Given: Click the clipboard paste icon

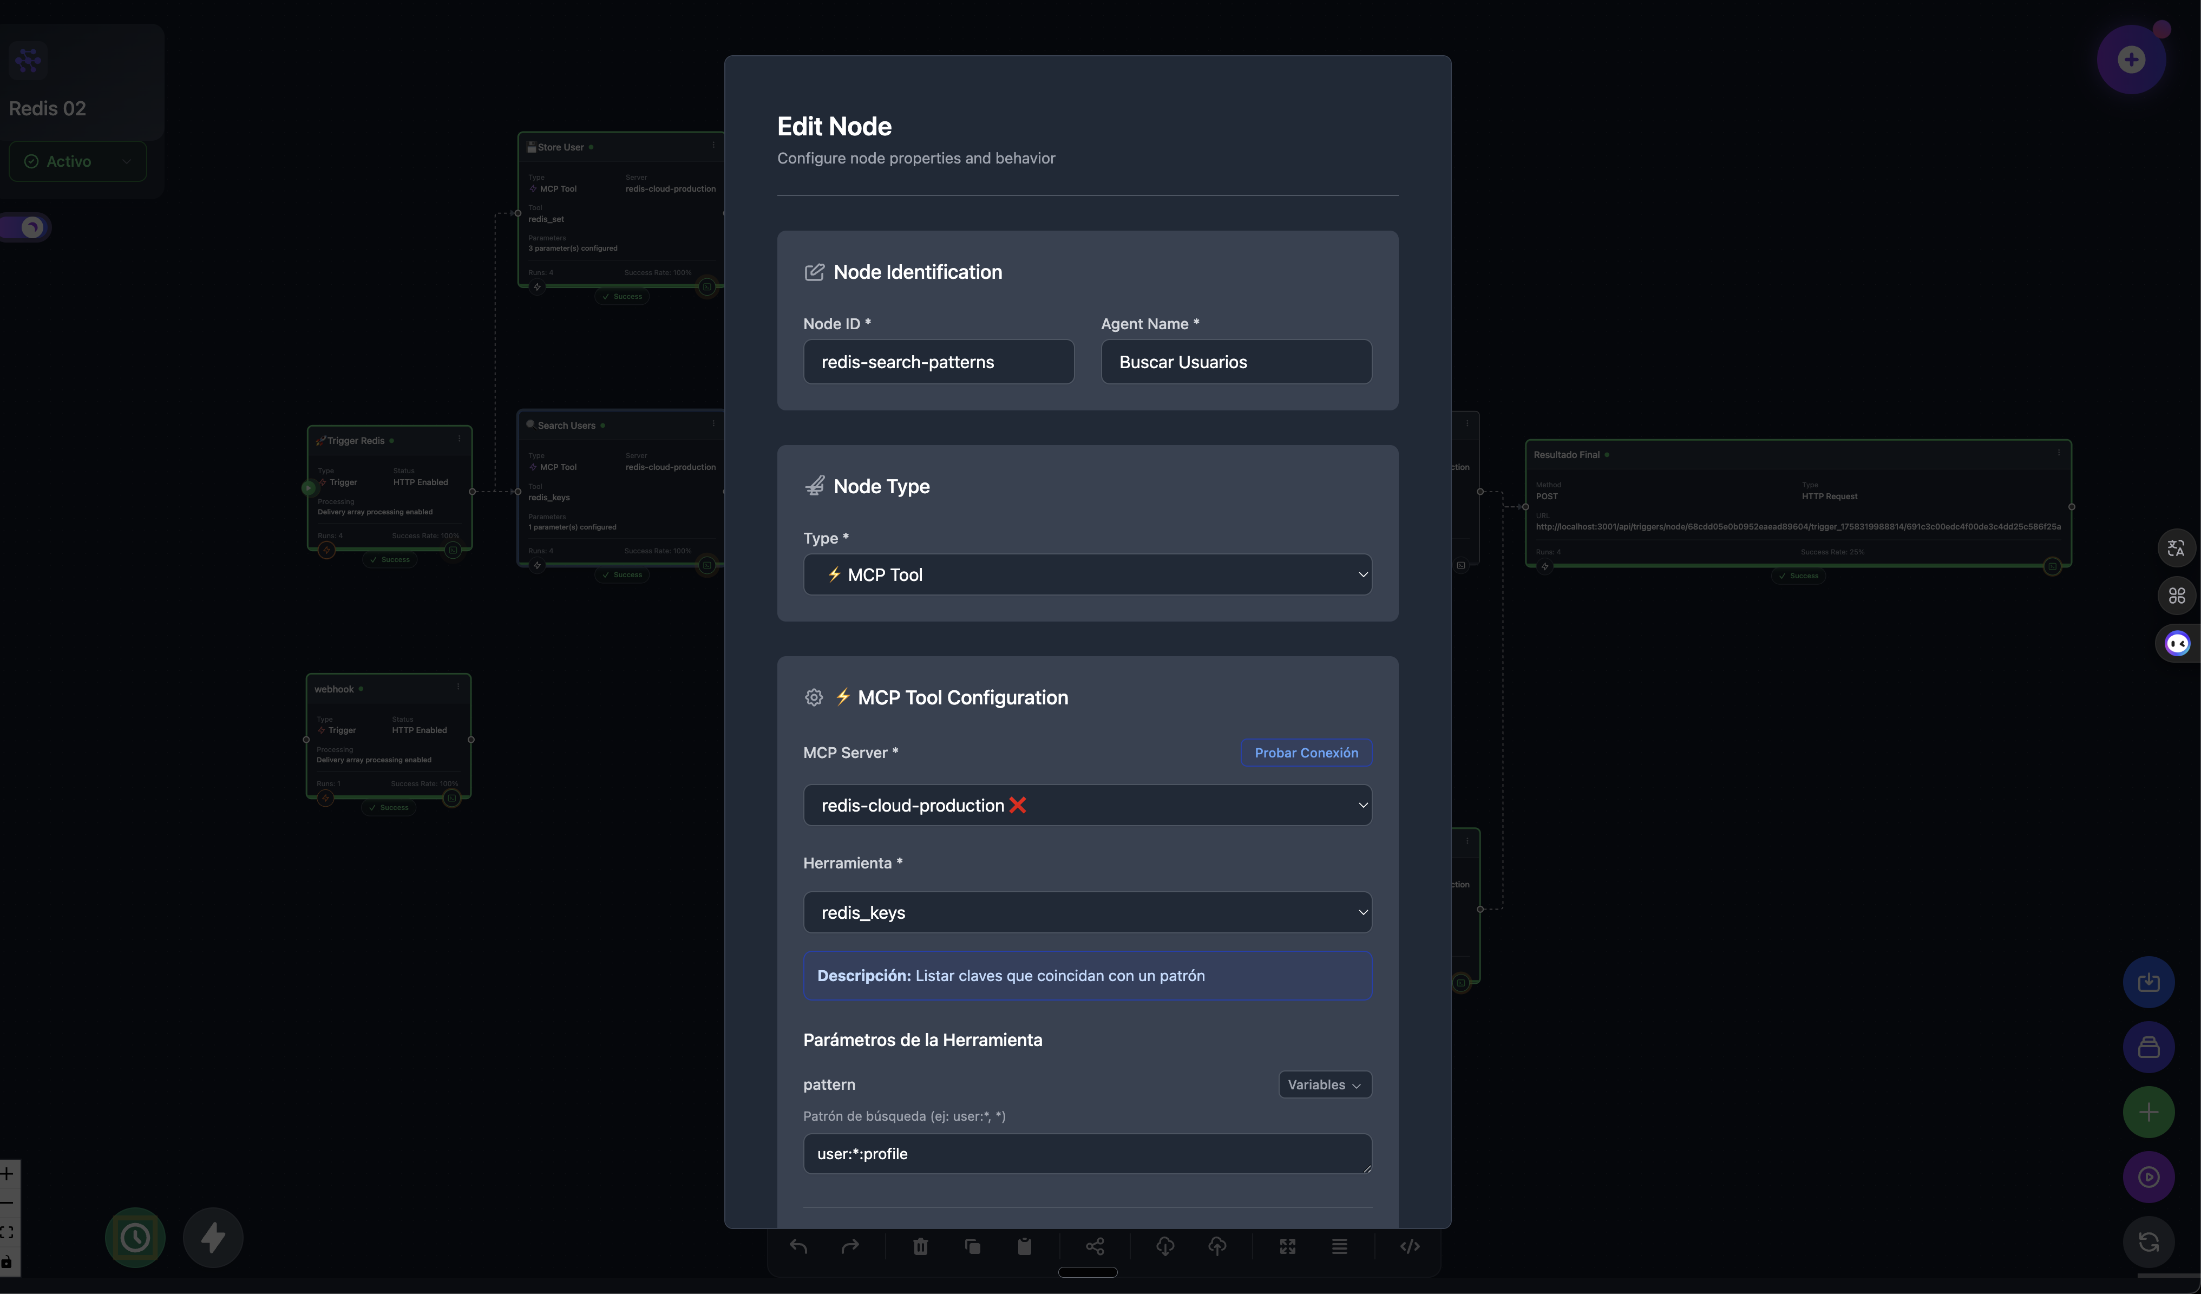Looking at the screenshot, I should (x=1025, y=1246).
